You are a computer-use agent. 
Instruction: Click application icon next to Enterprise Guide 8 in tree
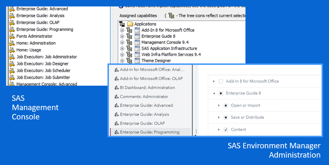137,36
